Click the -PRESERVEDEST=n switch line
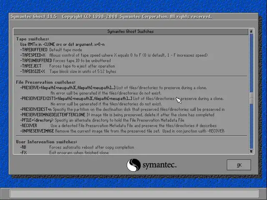 (x=122, y=109)
